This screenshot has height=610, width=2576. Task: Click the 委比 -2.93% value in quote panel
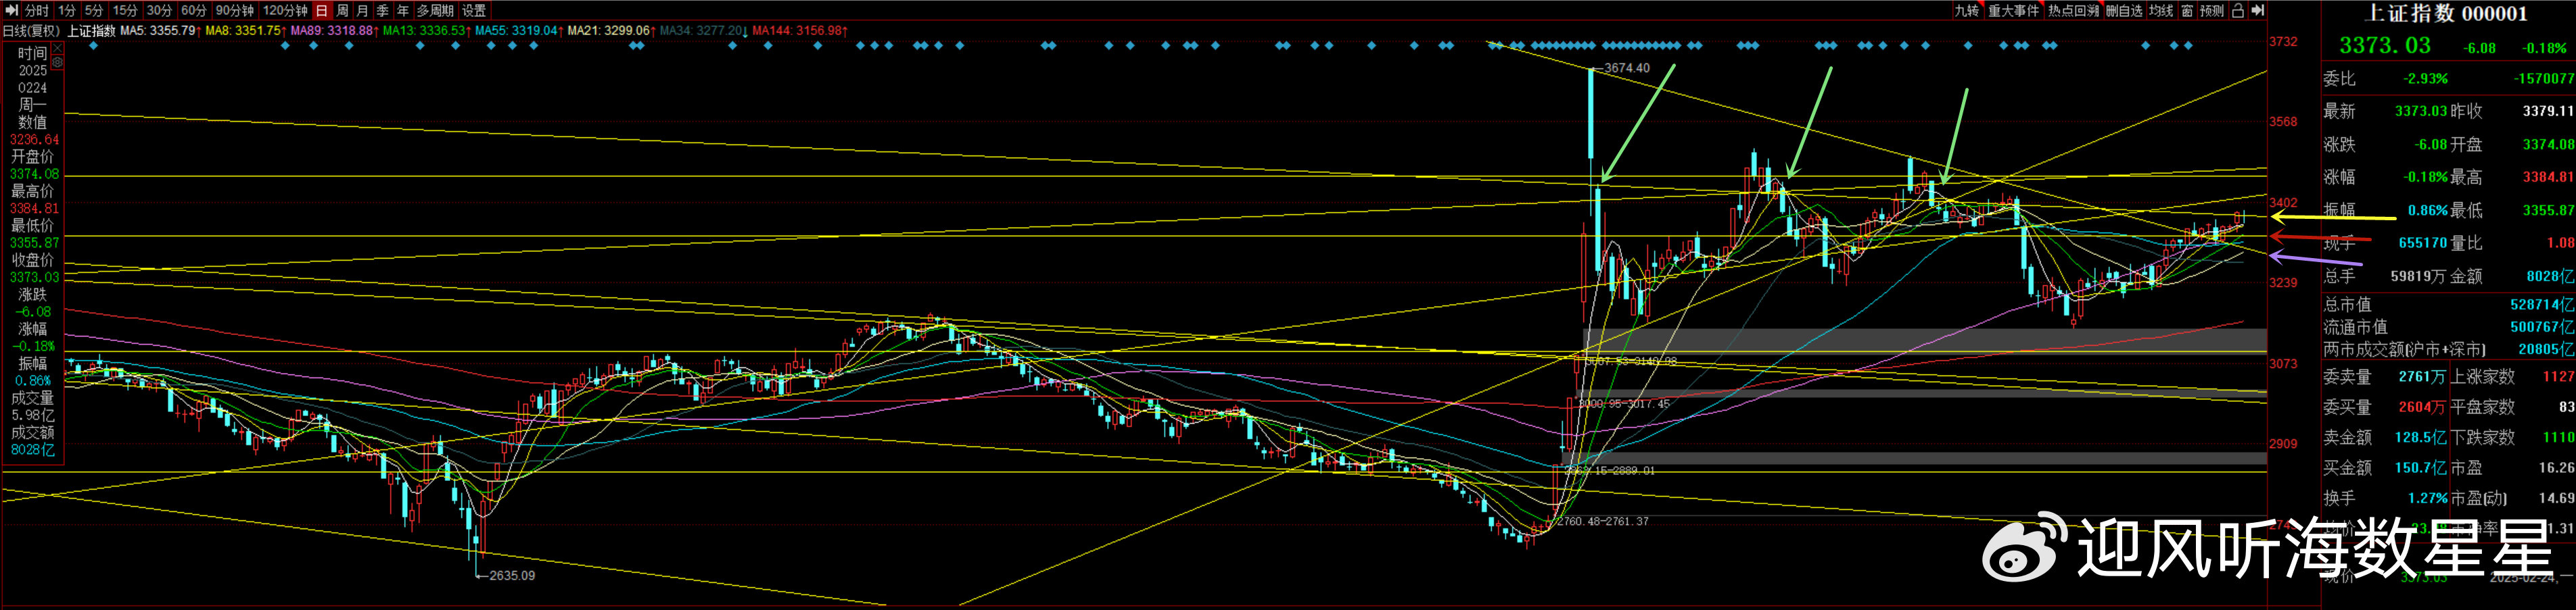[x=2427, y=79]
